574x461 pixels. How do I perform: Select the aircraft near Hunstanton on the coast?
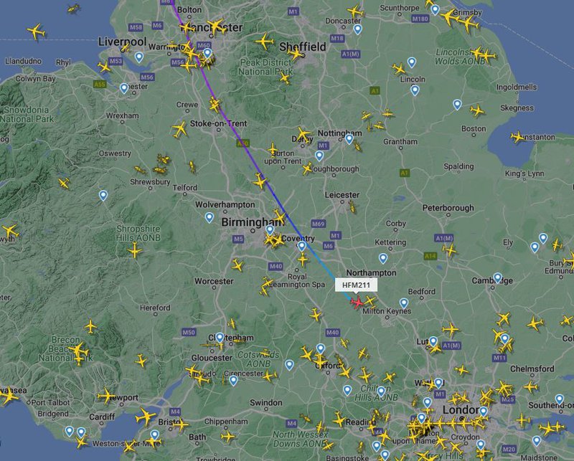[517, 137]
